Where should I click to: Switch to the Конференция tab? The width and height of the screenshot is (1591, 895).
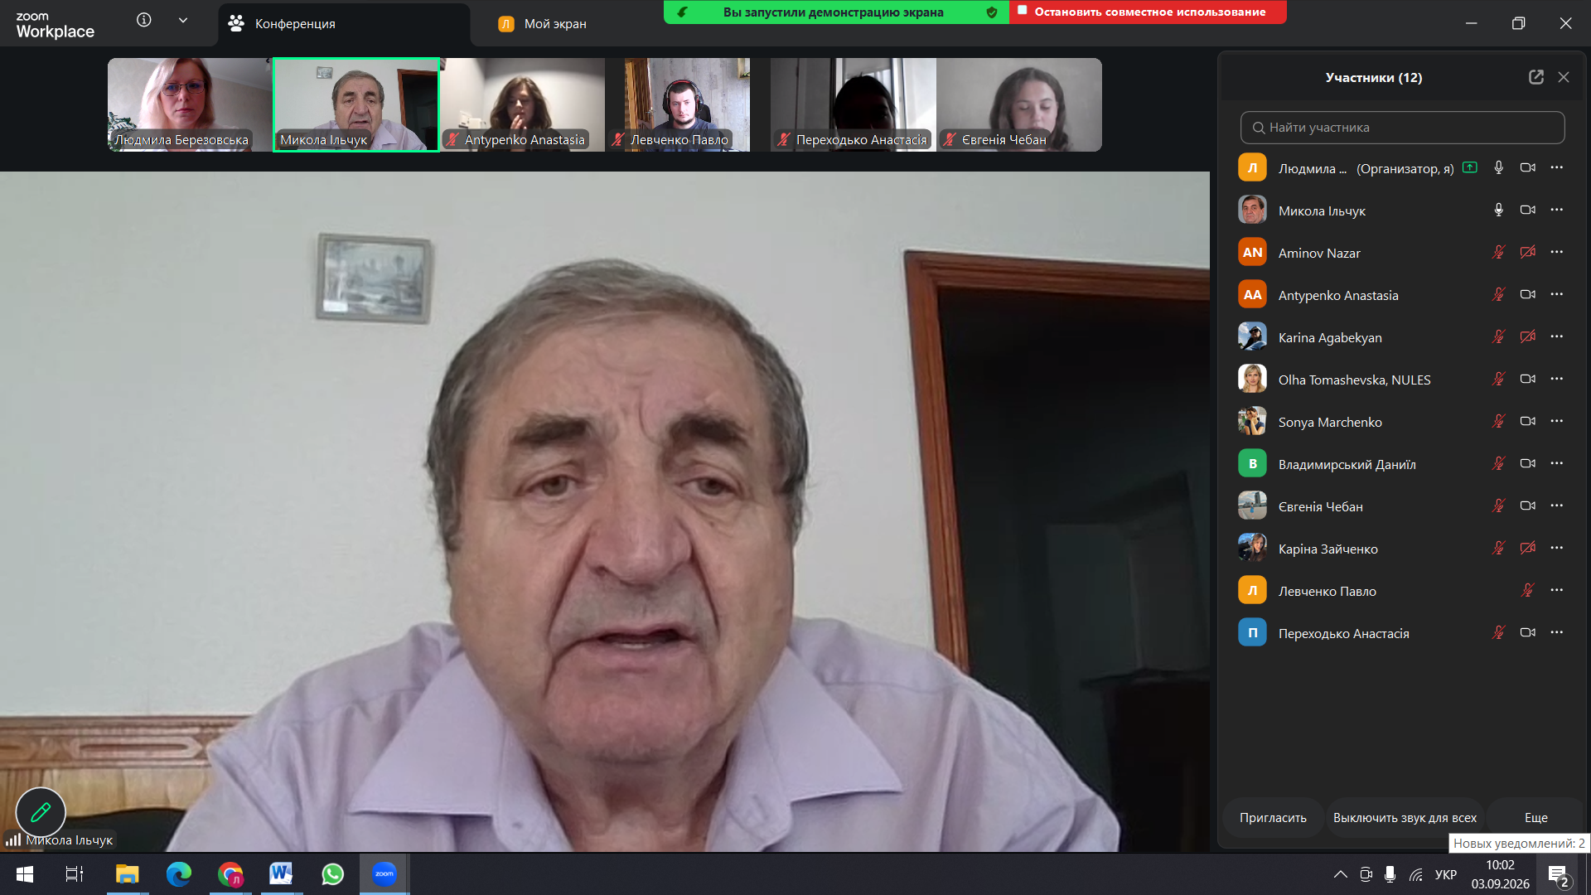pos(344,24)
